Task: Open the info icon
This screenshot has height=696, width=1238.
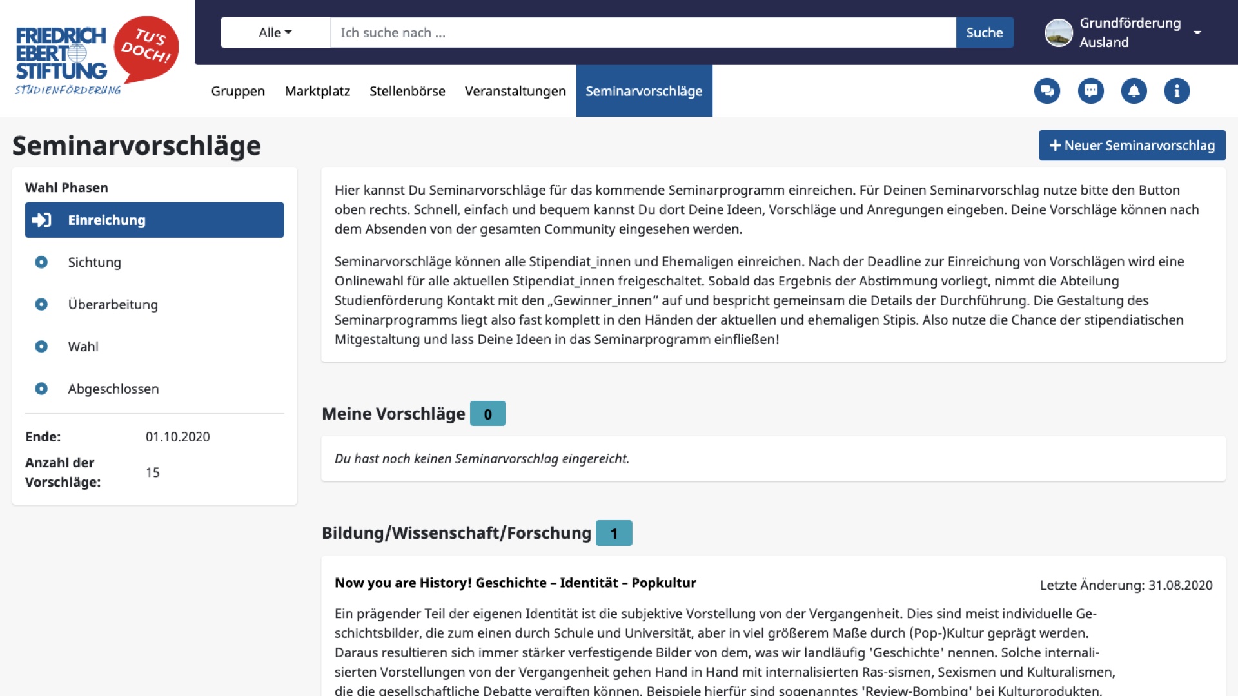Action: 1177,91
